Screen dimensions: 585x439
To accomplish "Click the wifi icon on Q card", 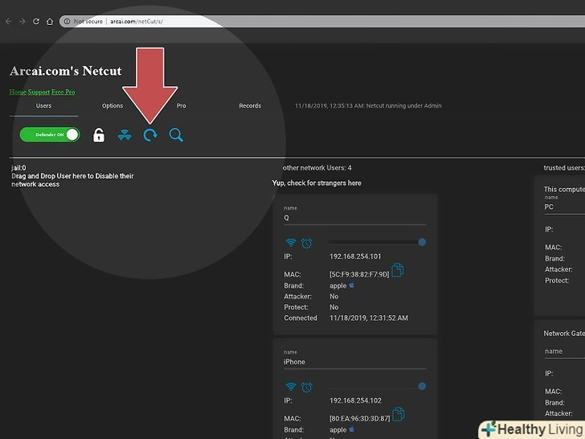I will pyautogui.click(x=291, y=243).
